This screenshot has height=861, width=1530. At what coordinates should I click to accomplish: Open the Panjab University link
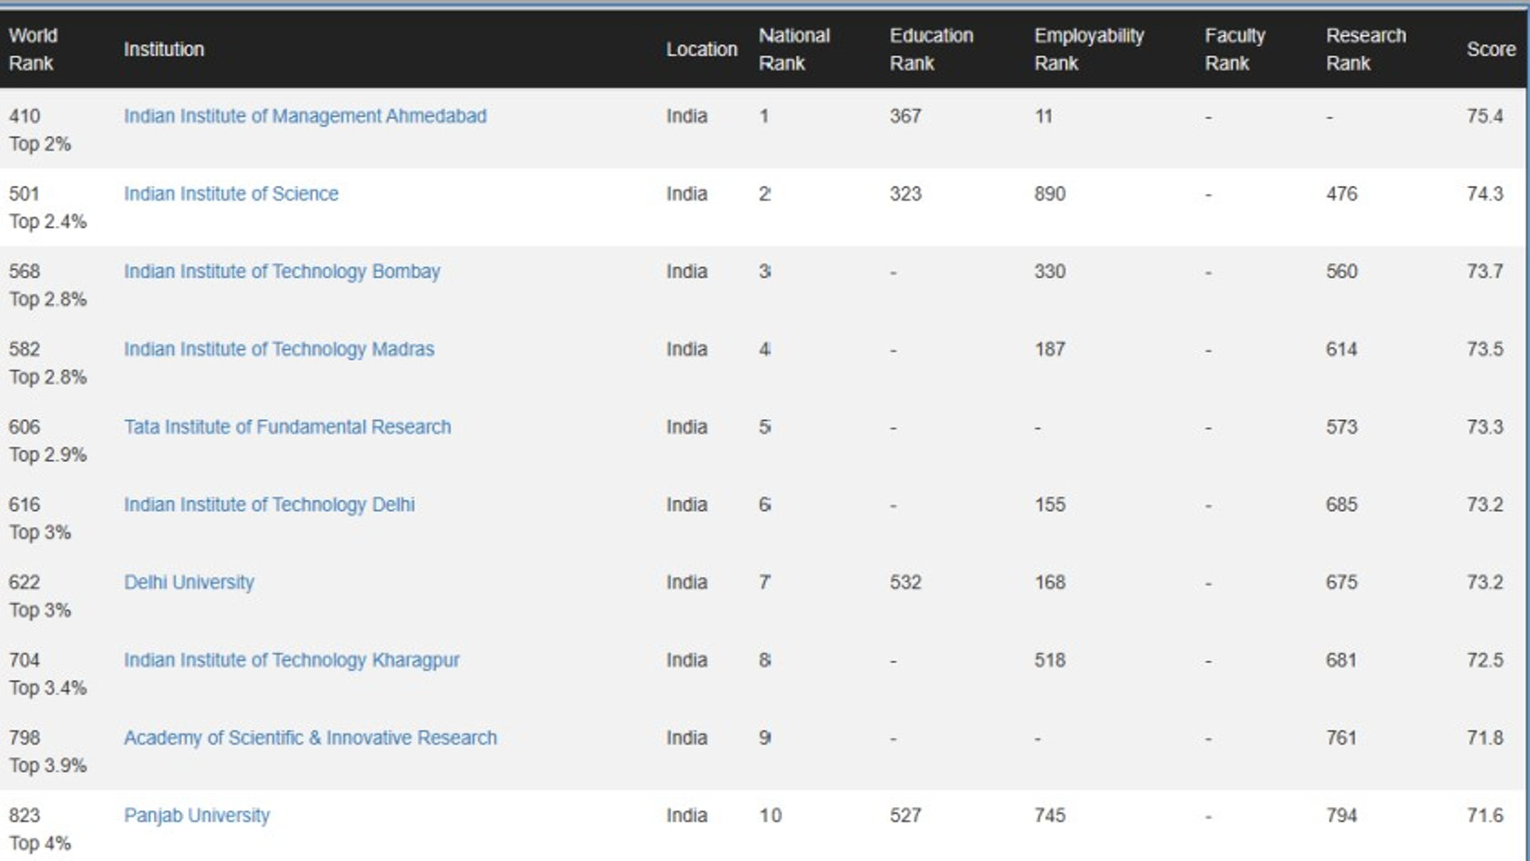pos(197,816)
